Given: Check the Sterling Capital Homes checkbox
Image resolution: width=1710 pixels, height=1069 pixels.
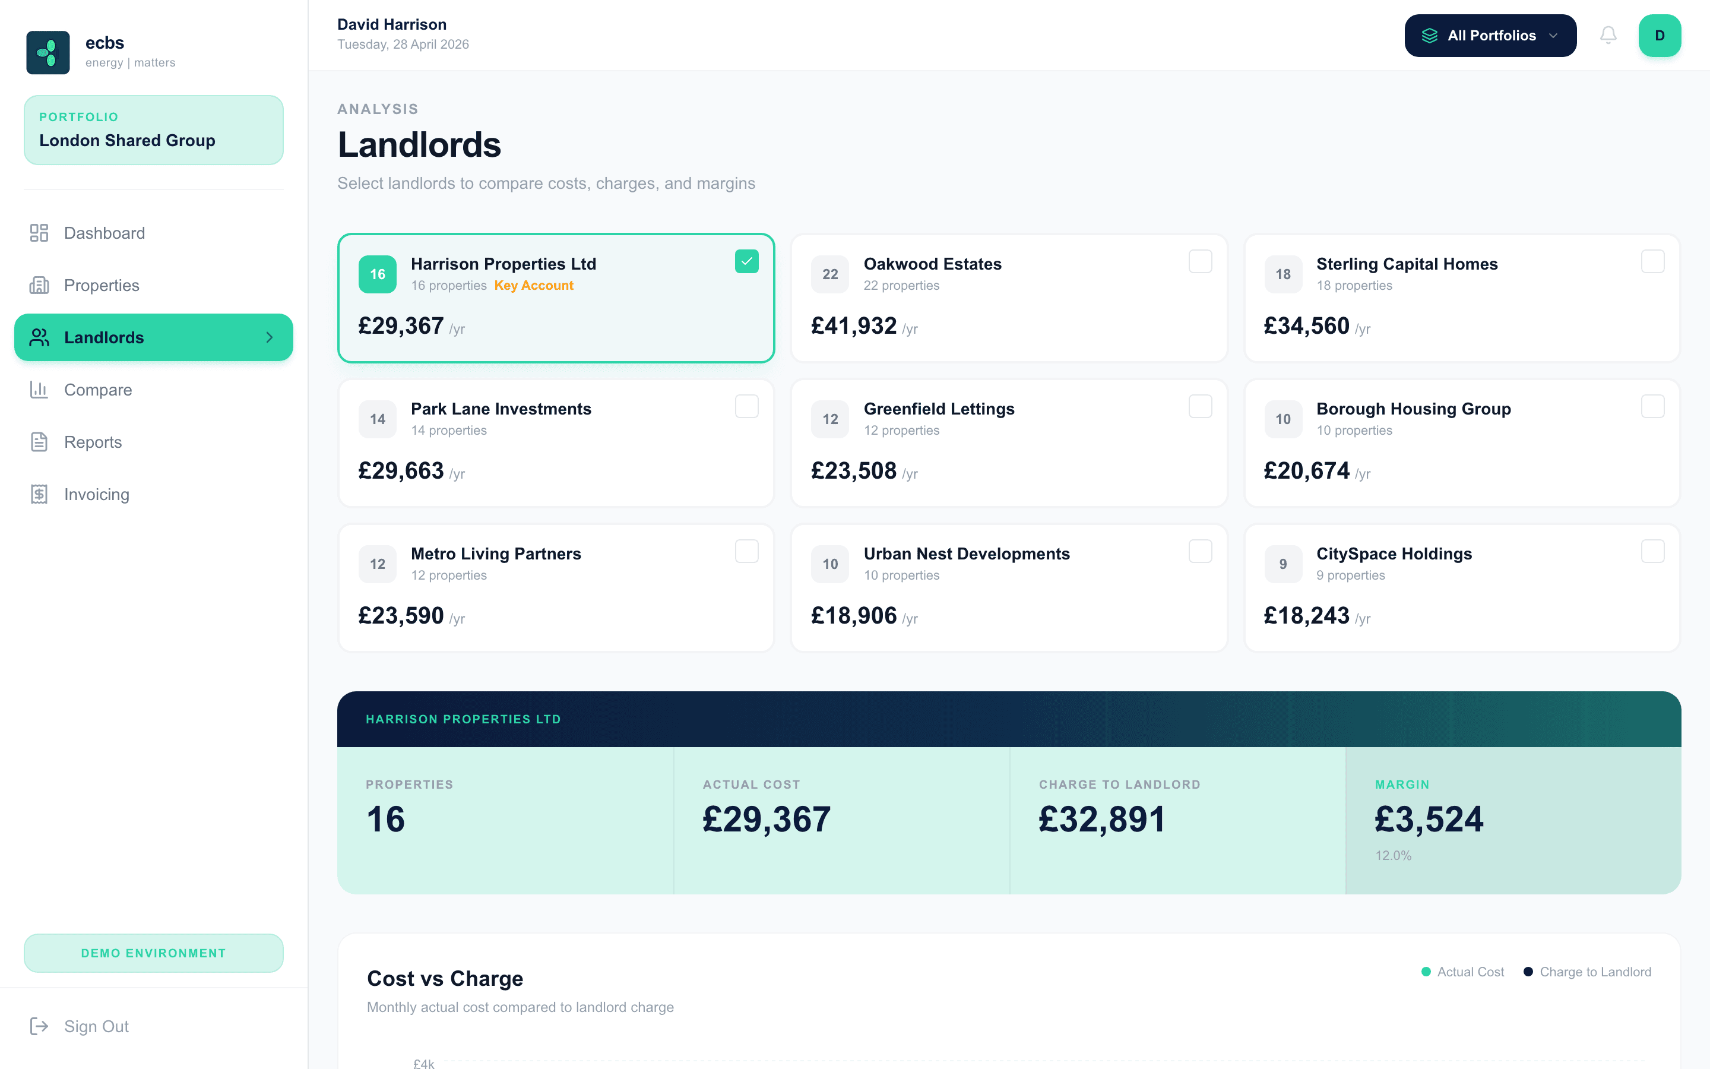Looking at the screenshot, I should [x=1653, y=261].
